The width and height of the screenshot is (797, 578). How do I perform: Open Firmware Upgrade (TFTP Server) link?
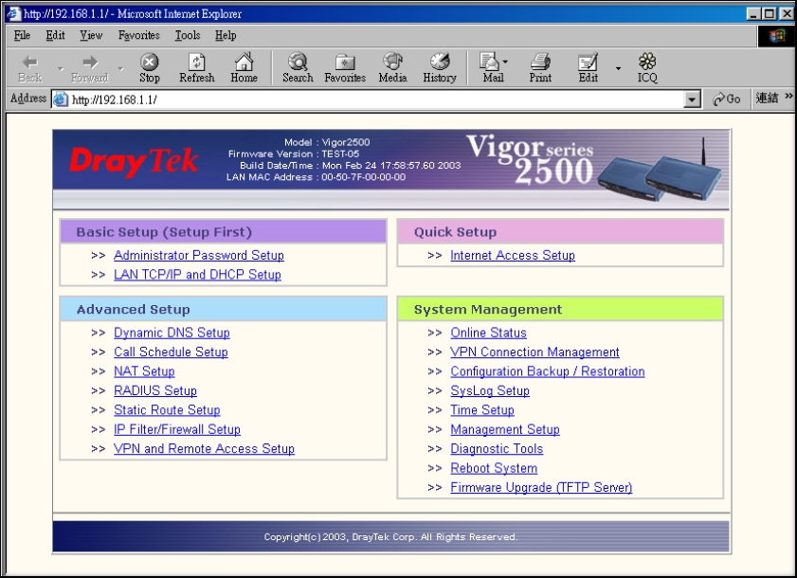pyautogui.click(x=541, y=487)
